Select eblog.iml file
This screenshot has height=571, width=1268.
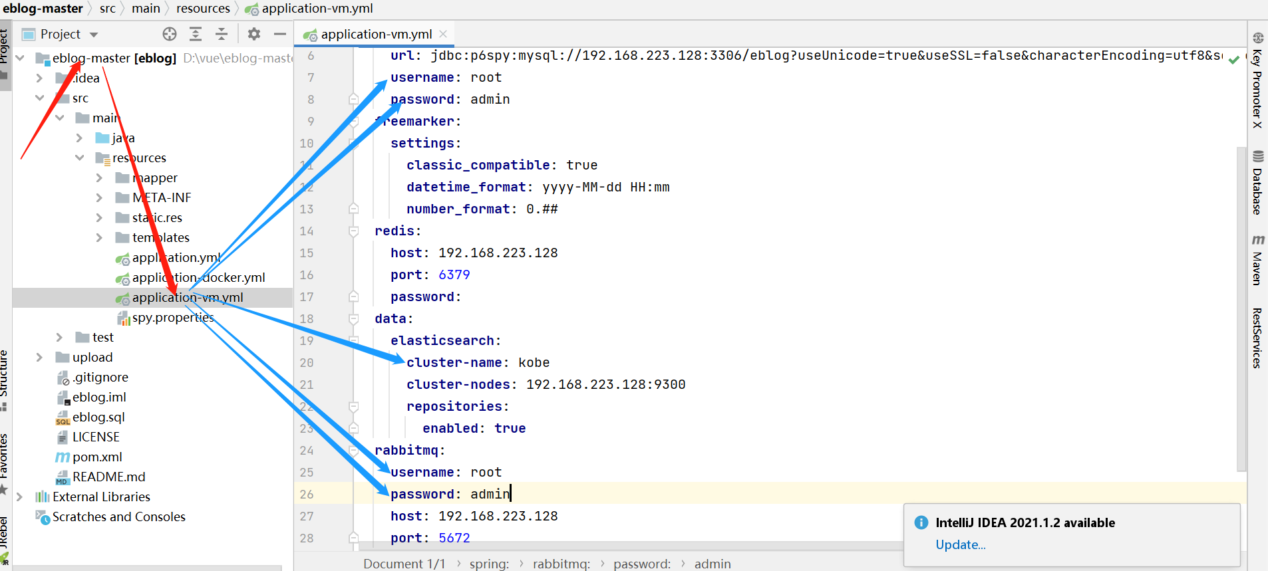click(98, 397)
